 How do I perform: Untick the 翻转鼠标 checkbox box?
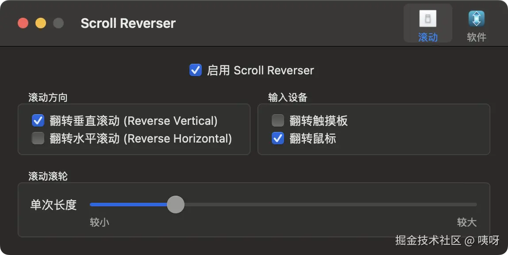point(277,138)
